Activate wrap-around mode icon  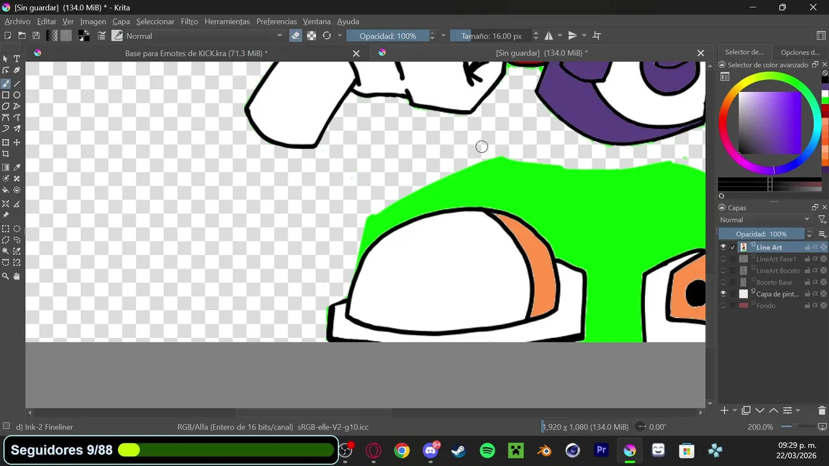coord(597,36)
